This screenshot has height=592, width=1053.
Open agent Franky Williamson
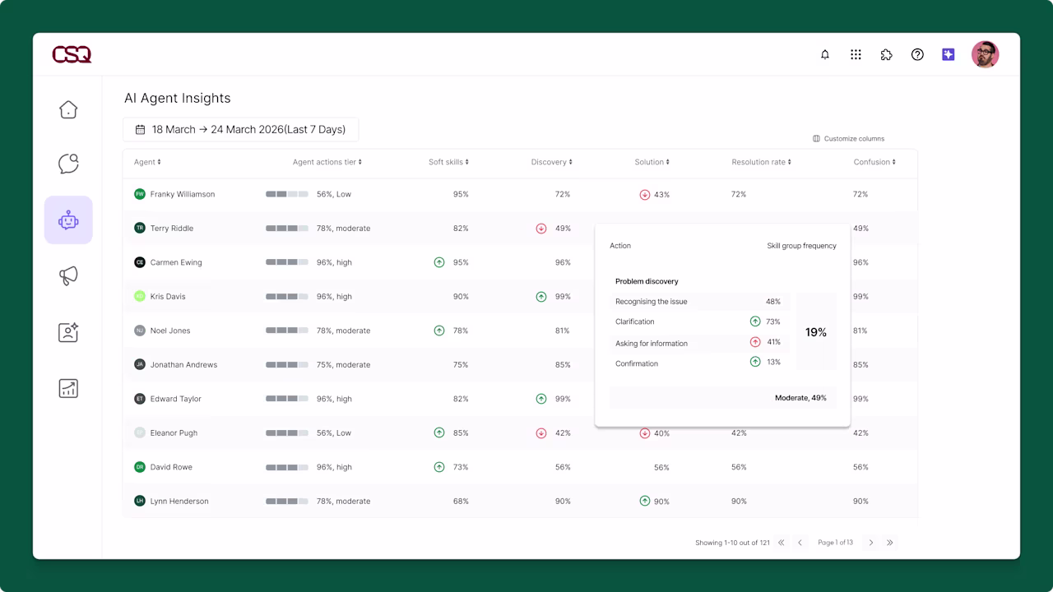182,194
